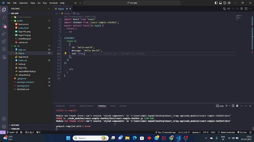Switch to the Ports panel tab
The height and width of the screenshot is (142, 254).
click(113, 106)
